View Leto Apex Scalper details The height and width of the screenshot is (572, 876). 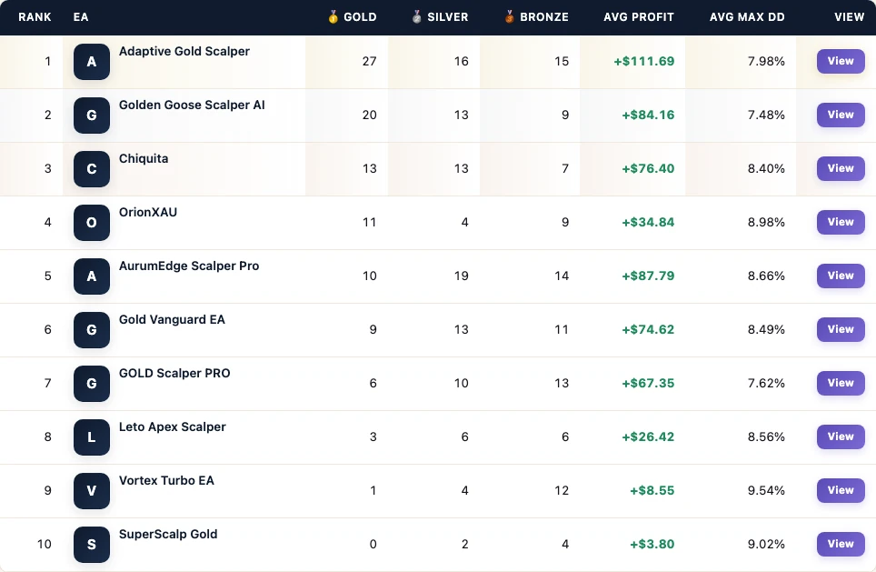tap(841, 437)
